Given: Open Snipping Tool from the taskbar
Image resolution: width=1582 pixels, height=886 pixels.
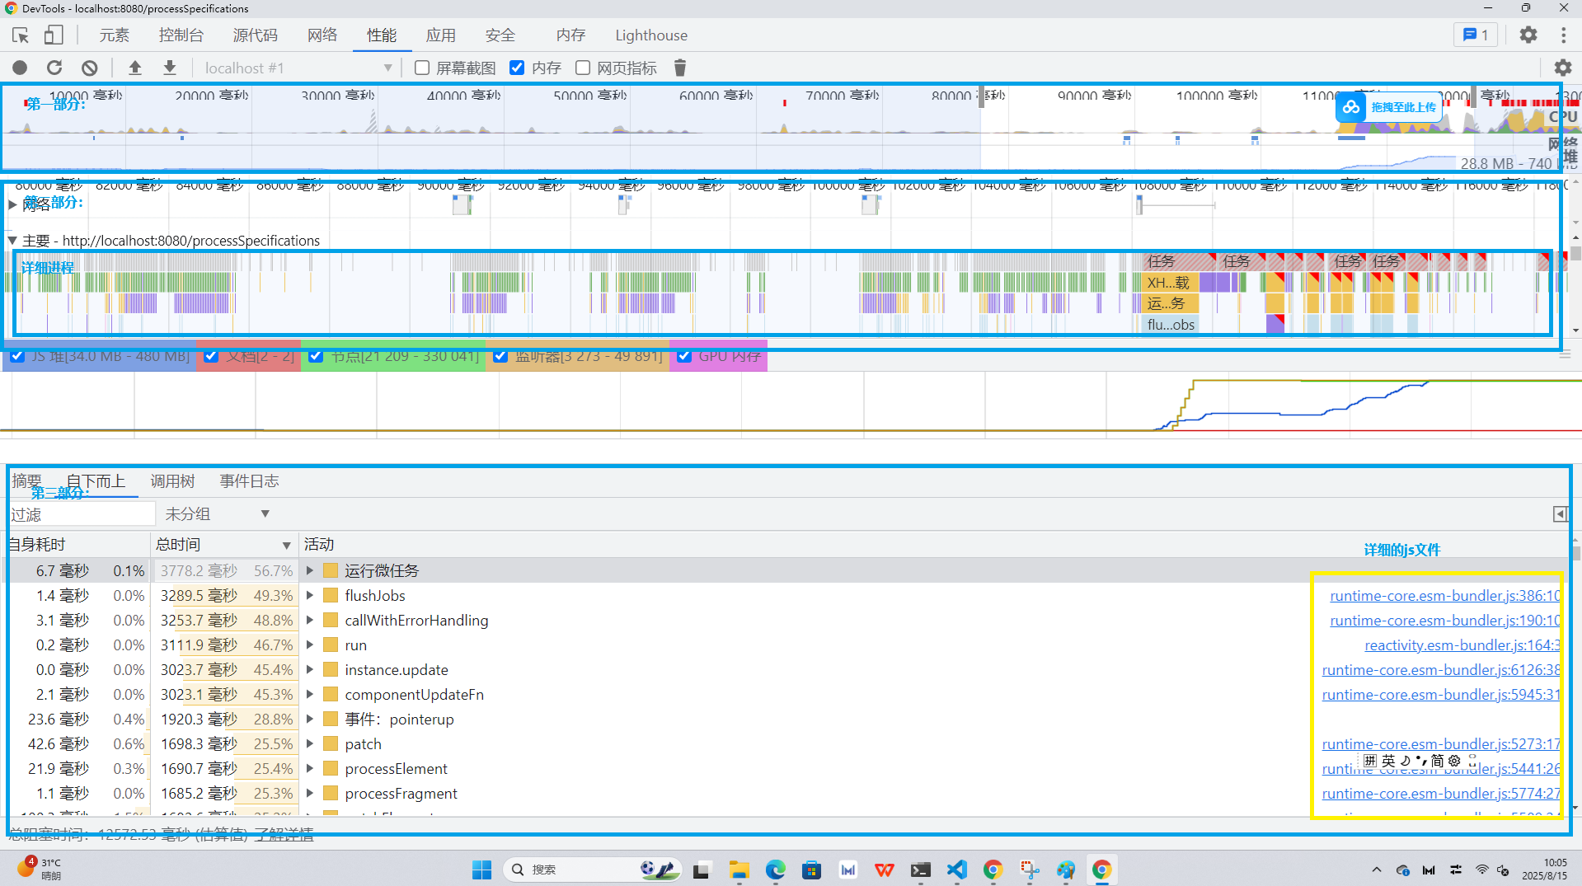Looking at the screenshot, I should 1030,870.
